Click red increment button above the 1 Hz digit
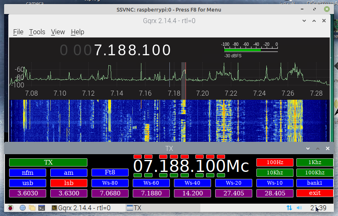 coord(221,157)
